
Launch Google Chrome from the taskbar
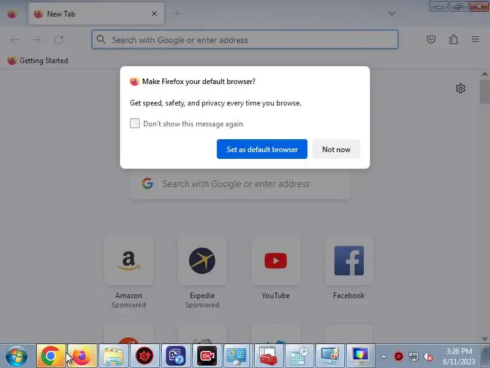coord(51,356)
